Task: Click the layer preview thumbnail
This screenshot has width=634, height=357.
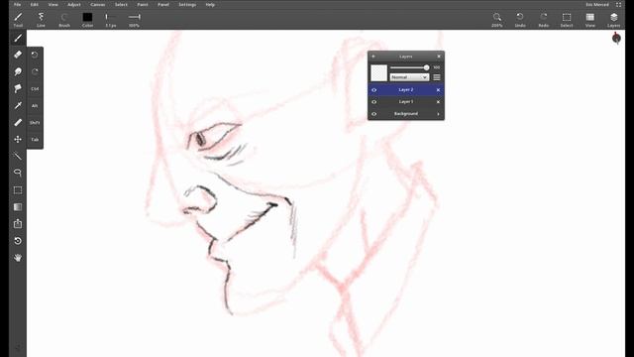Action: click(x=378, y=72)
